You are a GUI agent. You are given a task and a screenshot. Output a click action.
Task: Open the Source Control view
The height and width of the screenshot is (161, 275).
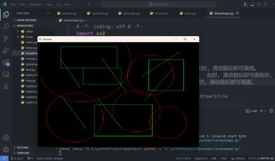[6, 38]
